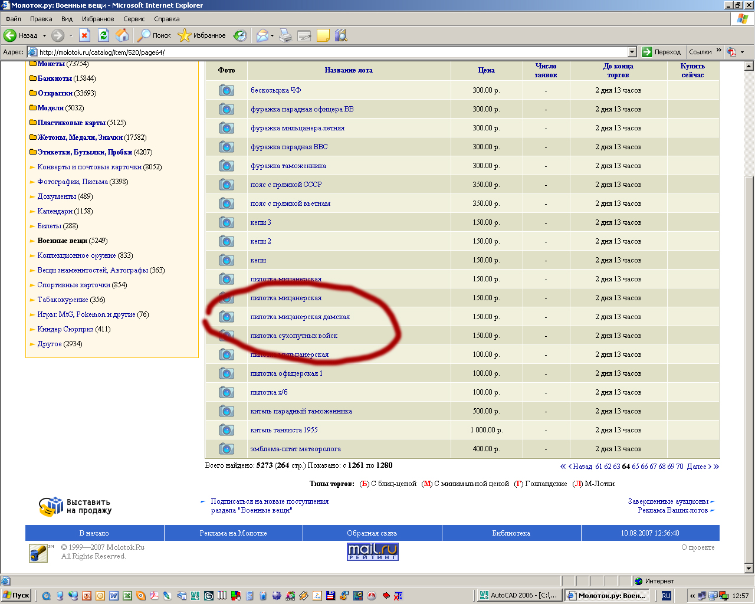Open the Календари category link
The width and height of the screenshot is (755, 604).
coord(55,211)
